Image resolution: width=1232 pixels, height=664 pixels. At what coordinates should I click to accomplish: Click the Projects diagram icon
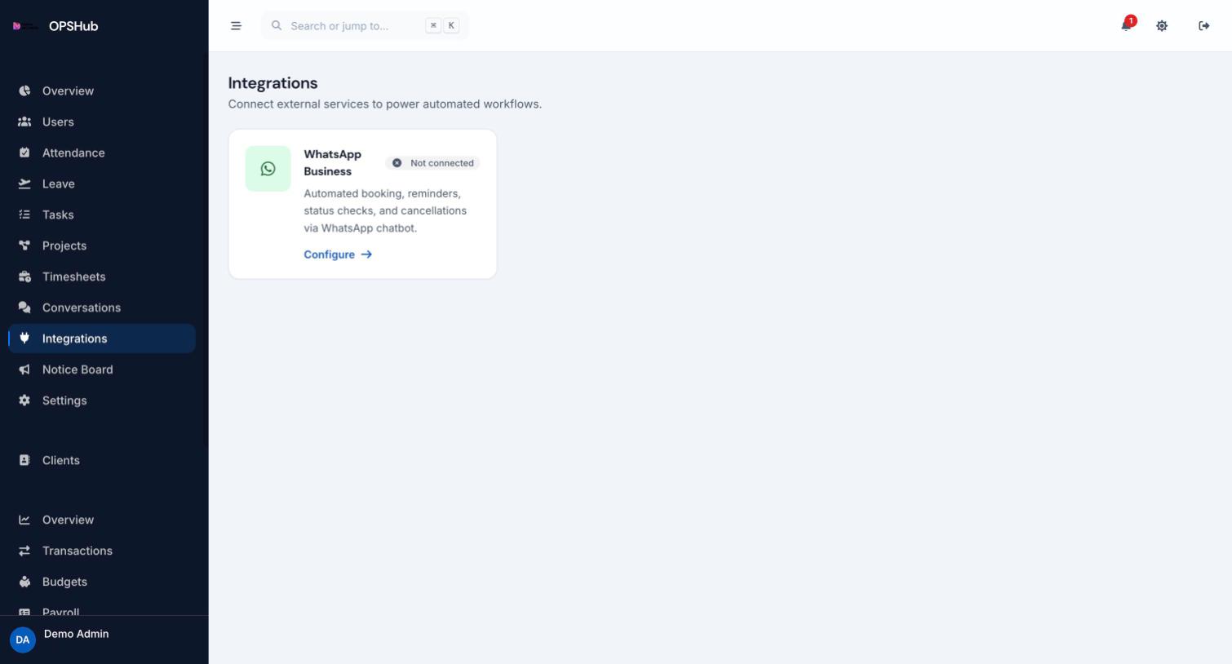(x=24, y=246)
